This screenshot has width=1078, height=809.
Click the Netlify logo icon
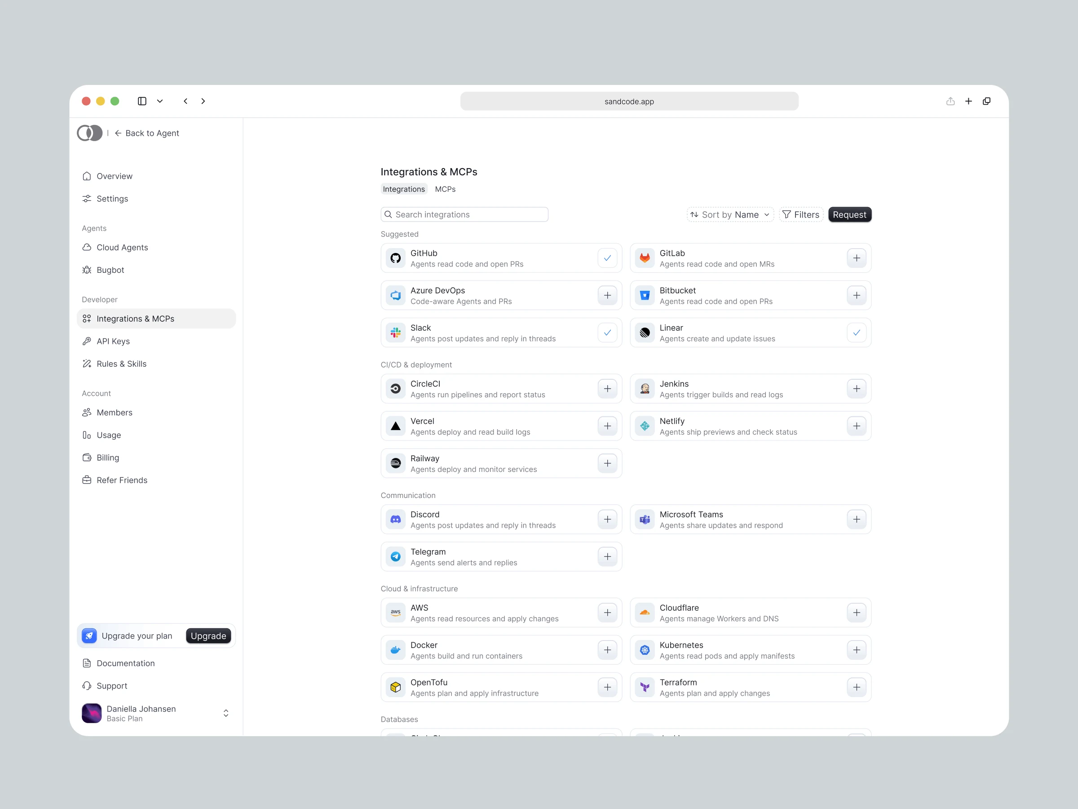tap(645, 426)
